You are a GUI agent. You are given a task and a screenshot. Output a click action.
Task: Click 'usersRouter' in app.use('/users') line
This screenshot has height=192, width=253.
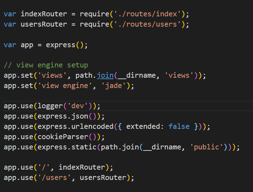(103, 178)
